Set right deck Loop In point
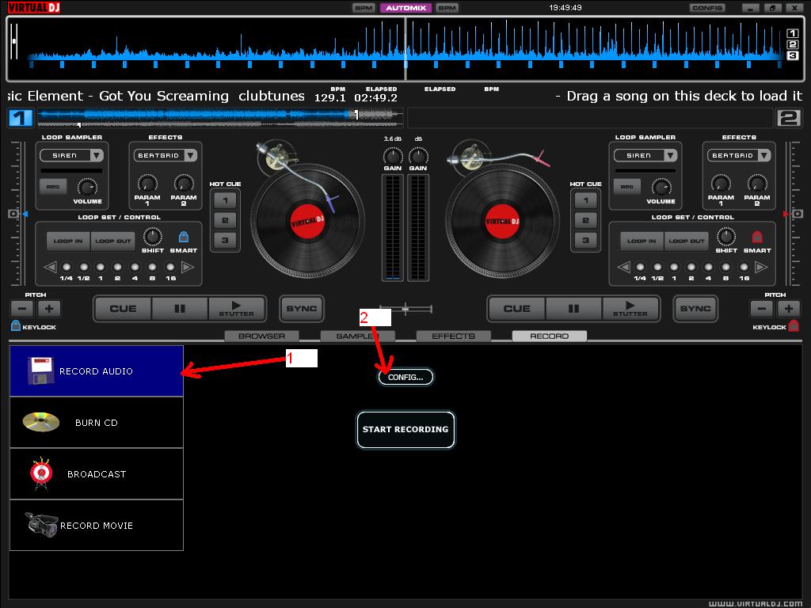The height and width of the screenshot is (608, 811). pos(642,241)
